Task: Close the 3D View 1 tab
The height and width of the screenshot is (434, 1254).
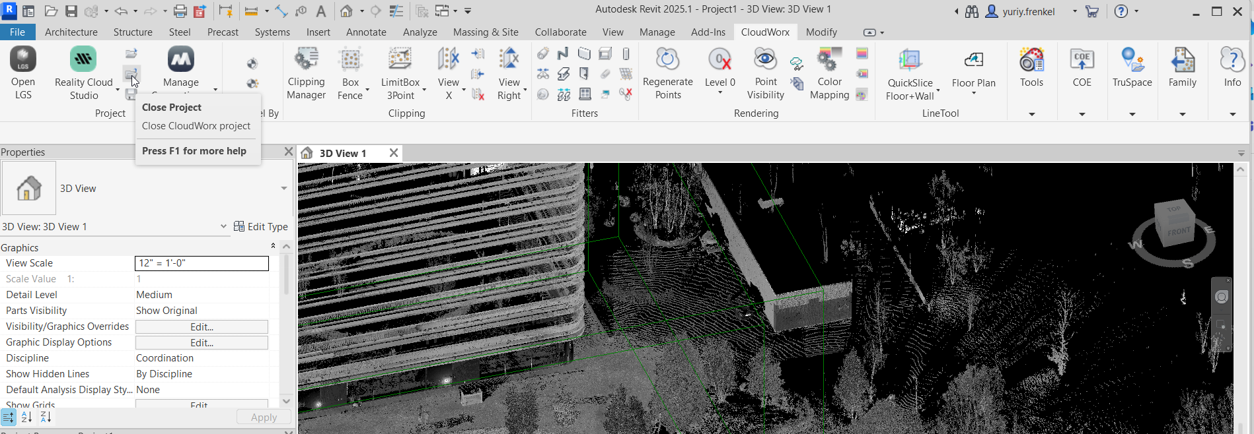Action: pyautogui.click(x=394, y=153)
